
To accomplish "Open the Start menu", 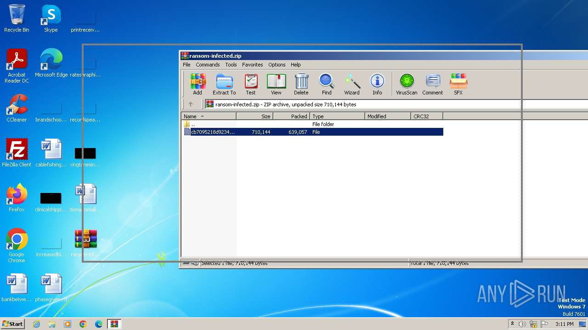I will tap(12, 324).
